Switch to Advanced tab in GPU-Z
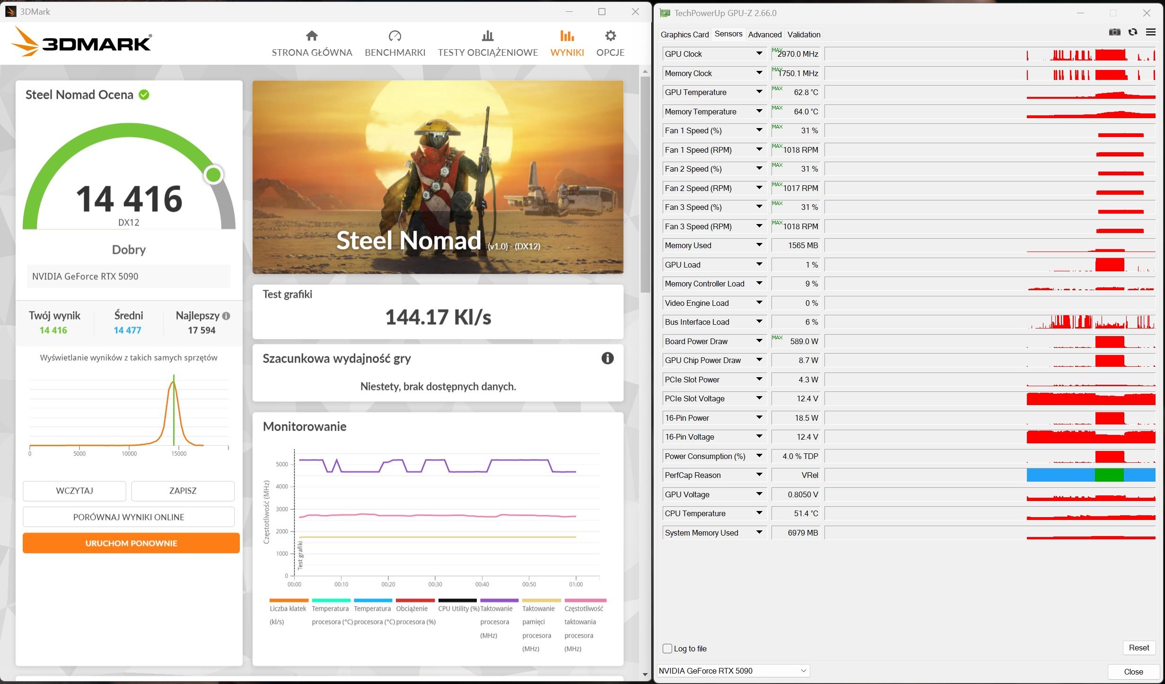 [x=764, y=35]
